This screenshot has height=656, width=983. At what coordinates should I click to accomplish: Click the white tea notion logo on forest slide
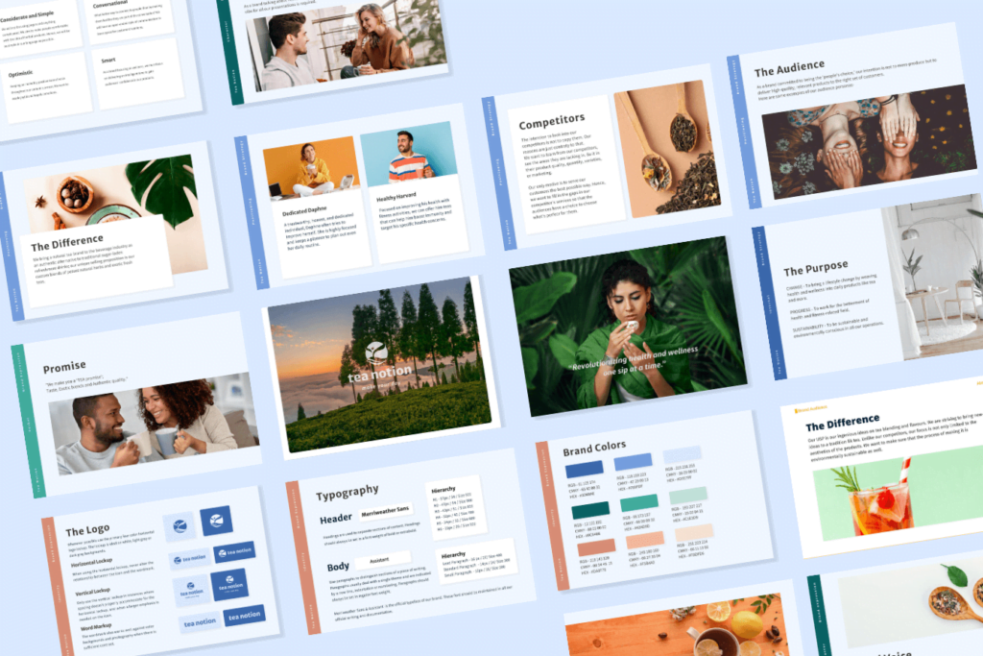379,361
